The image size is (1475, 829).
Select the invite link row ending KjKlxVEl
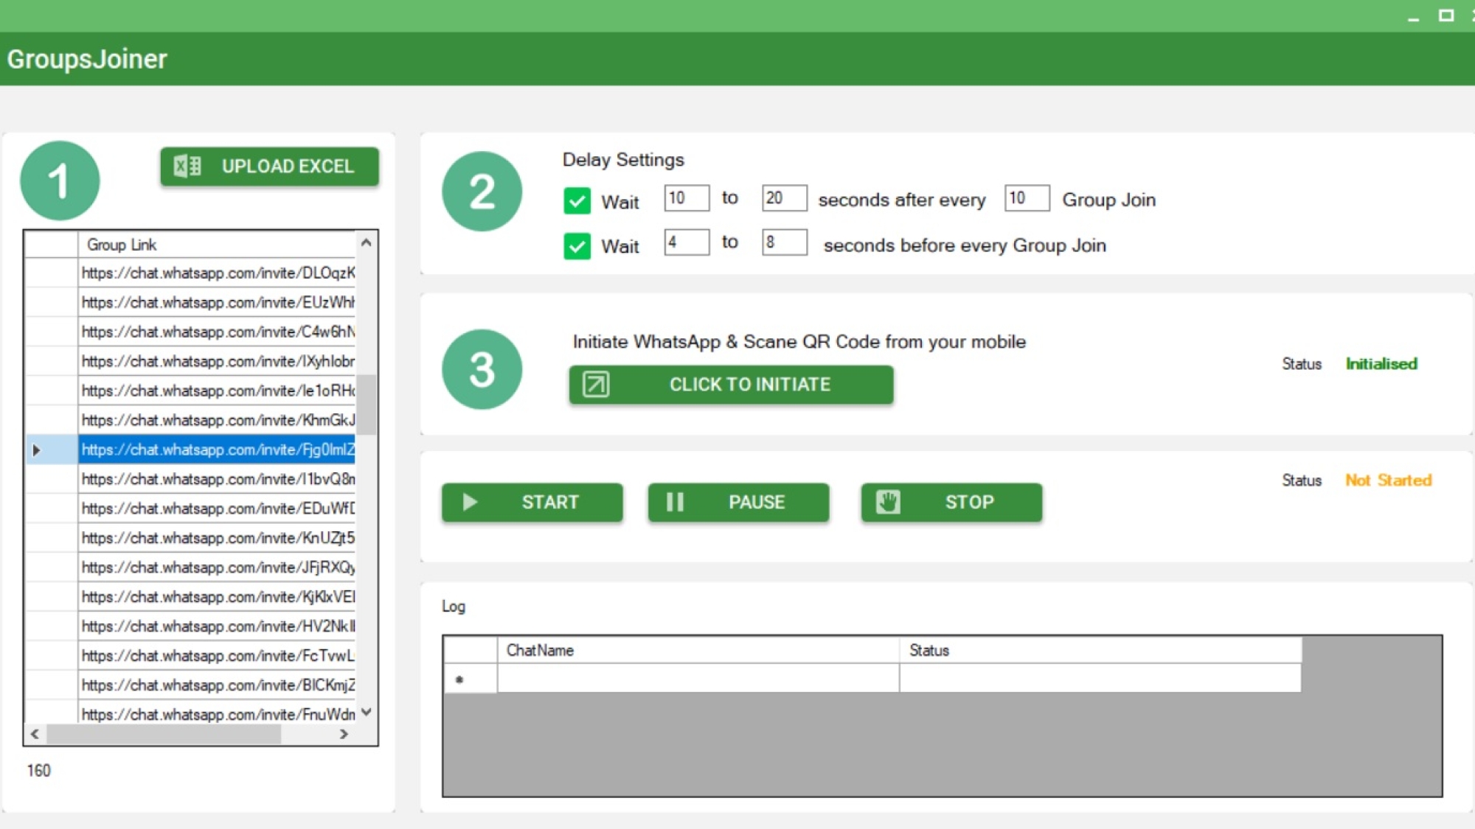217,598
